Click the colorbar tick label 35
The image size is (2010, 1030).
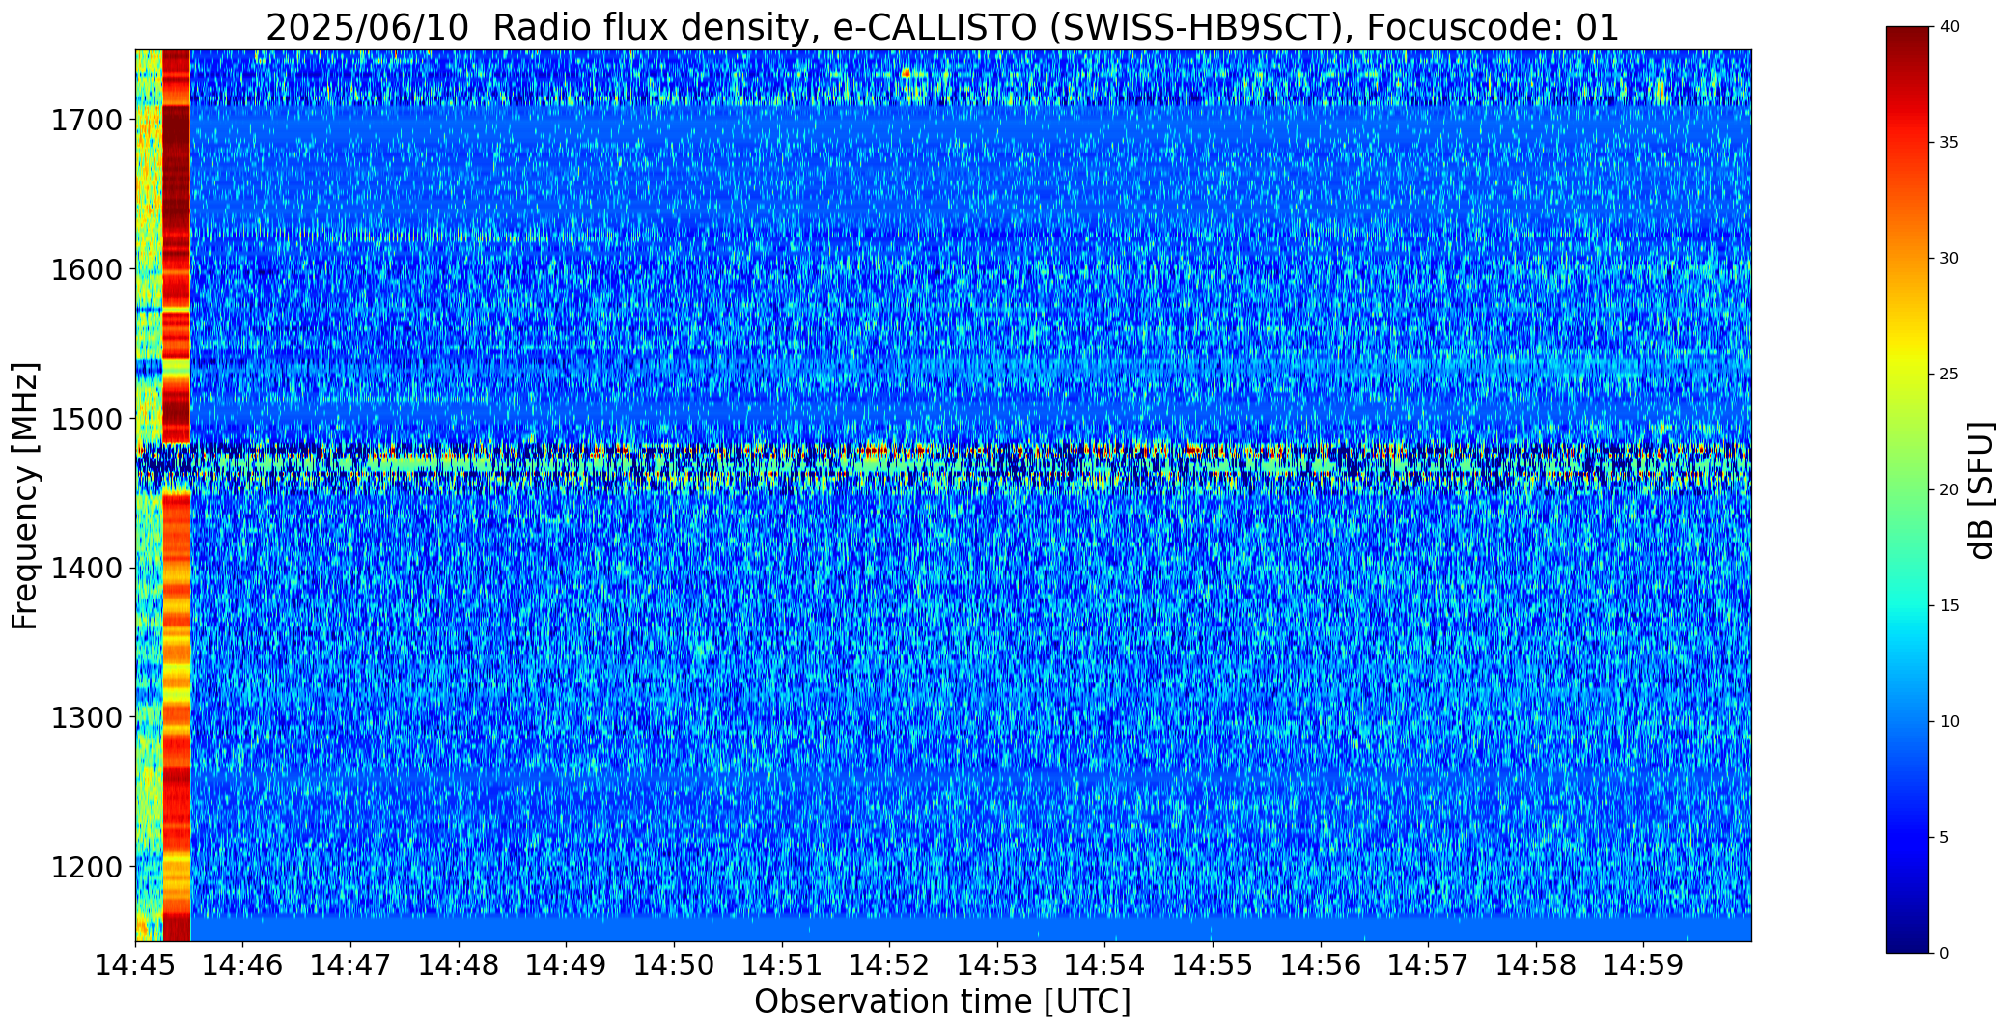coord(1949,143)
